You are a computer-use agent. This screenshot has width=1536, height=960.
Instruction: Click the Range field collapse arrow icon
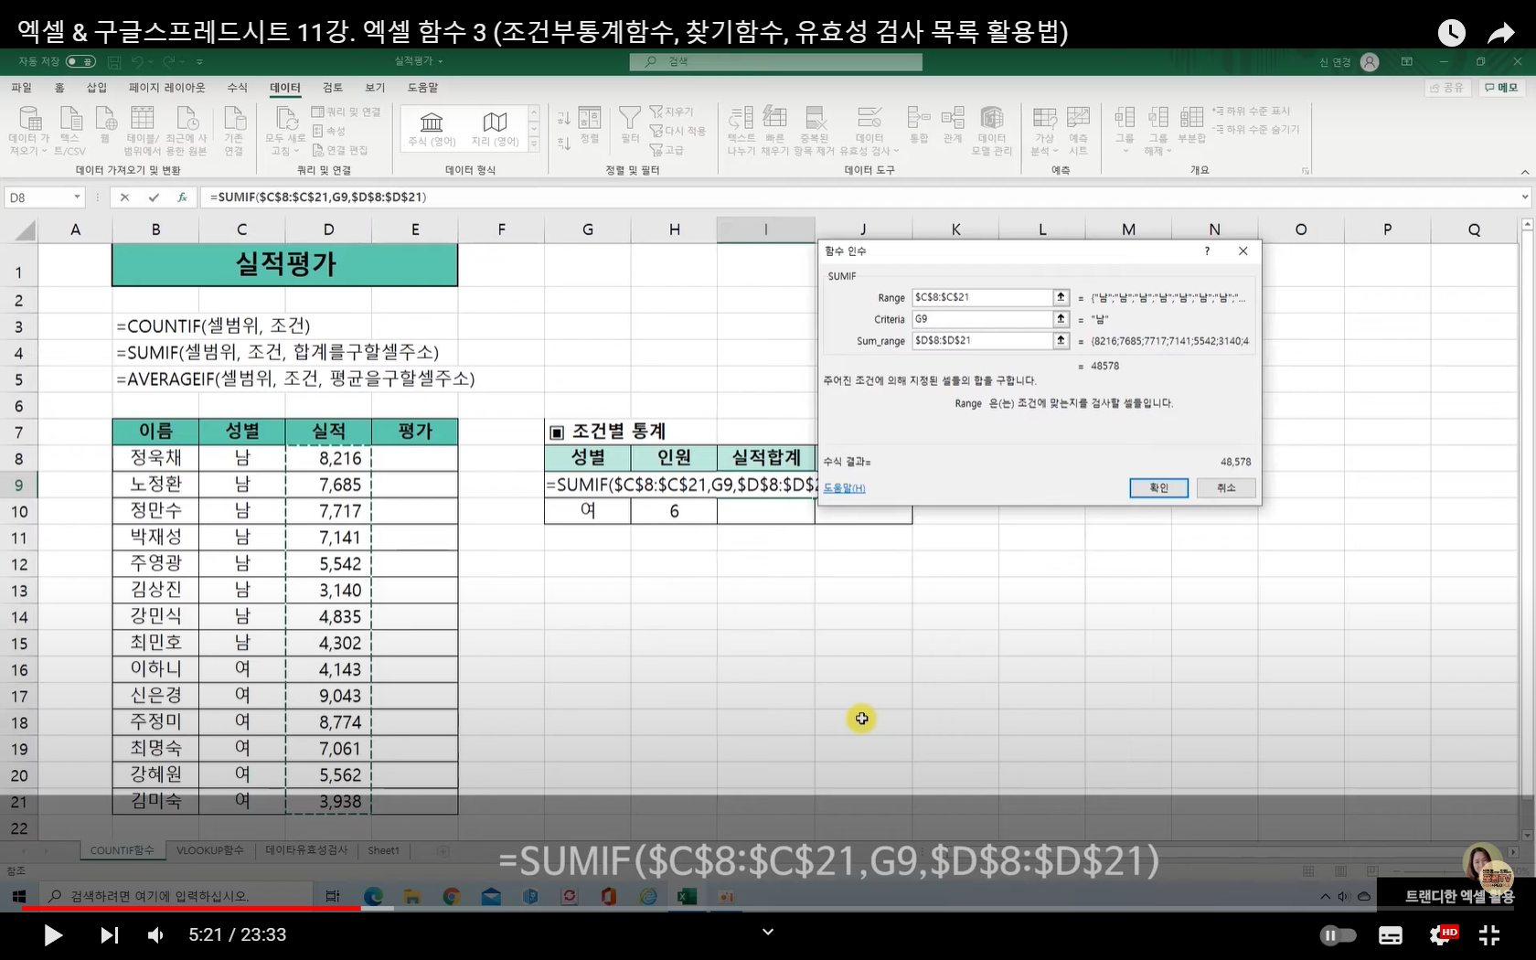pyautogui.click(x=1061, y=297)
